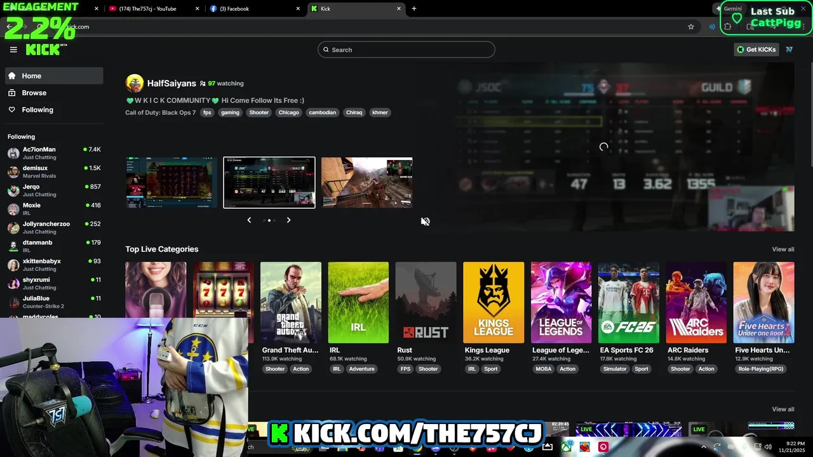Screen dimensions: 813x457
Task: Open dtanmanb channel in the Following list
Action: pos(54,246)
